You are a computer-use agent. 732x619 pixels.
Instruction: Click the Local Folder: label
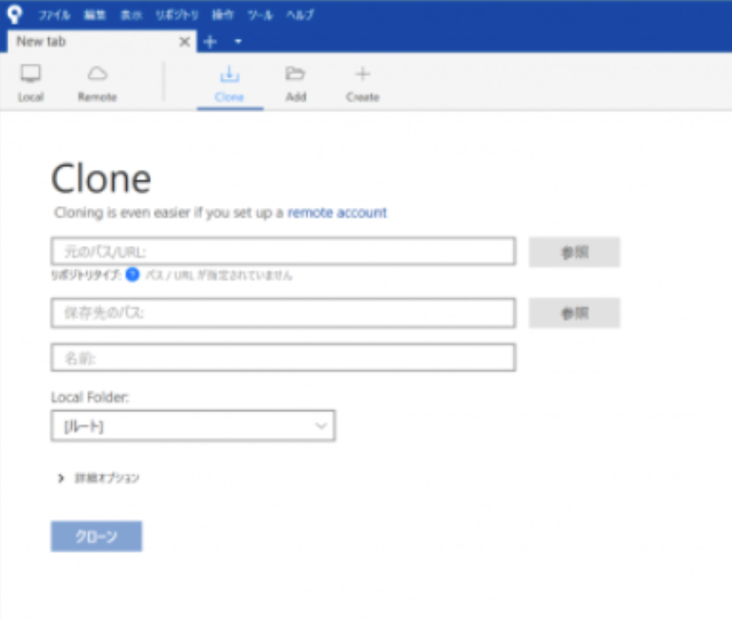(x=90, y=398)
